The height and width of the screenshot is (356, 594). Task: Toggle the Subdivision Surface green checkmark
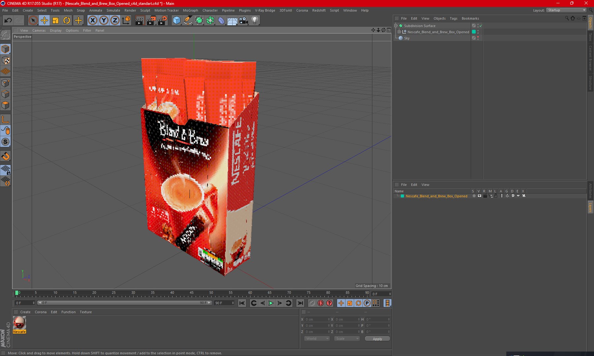coord(481,26)
